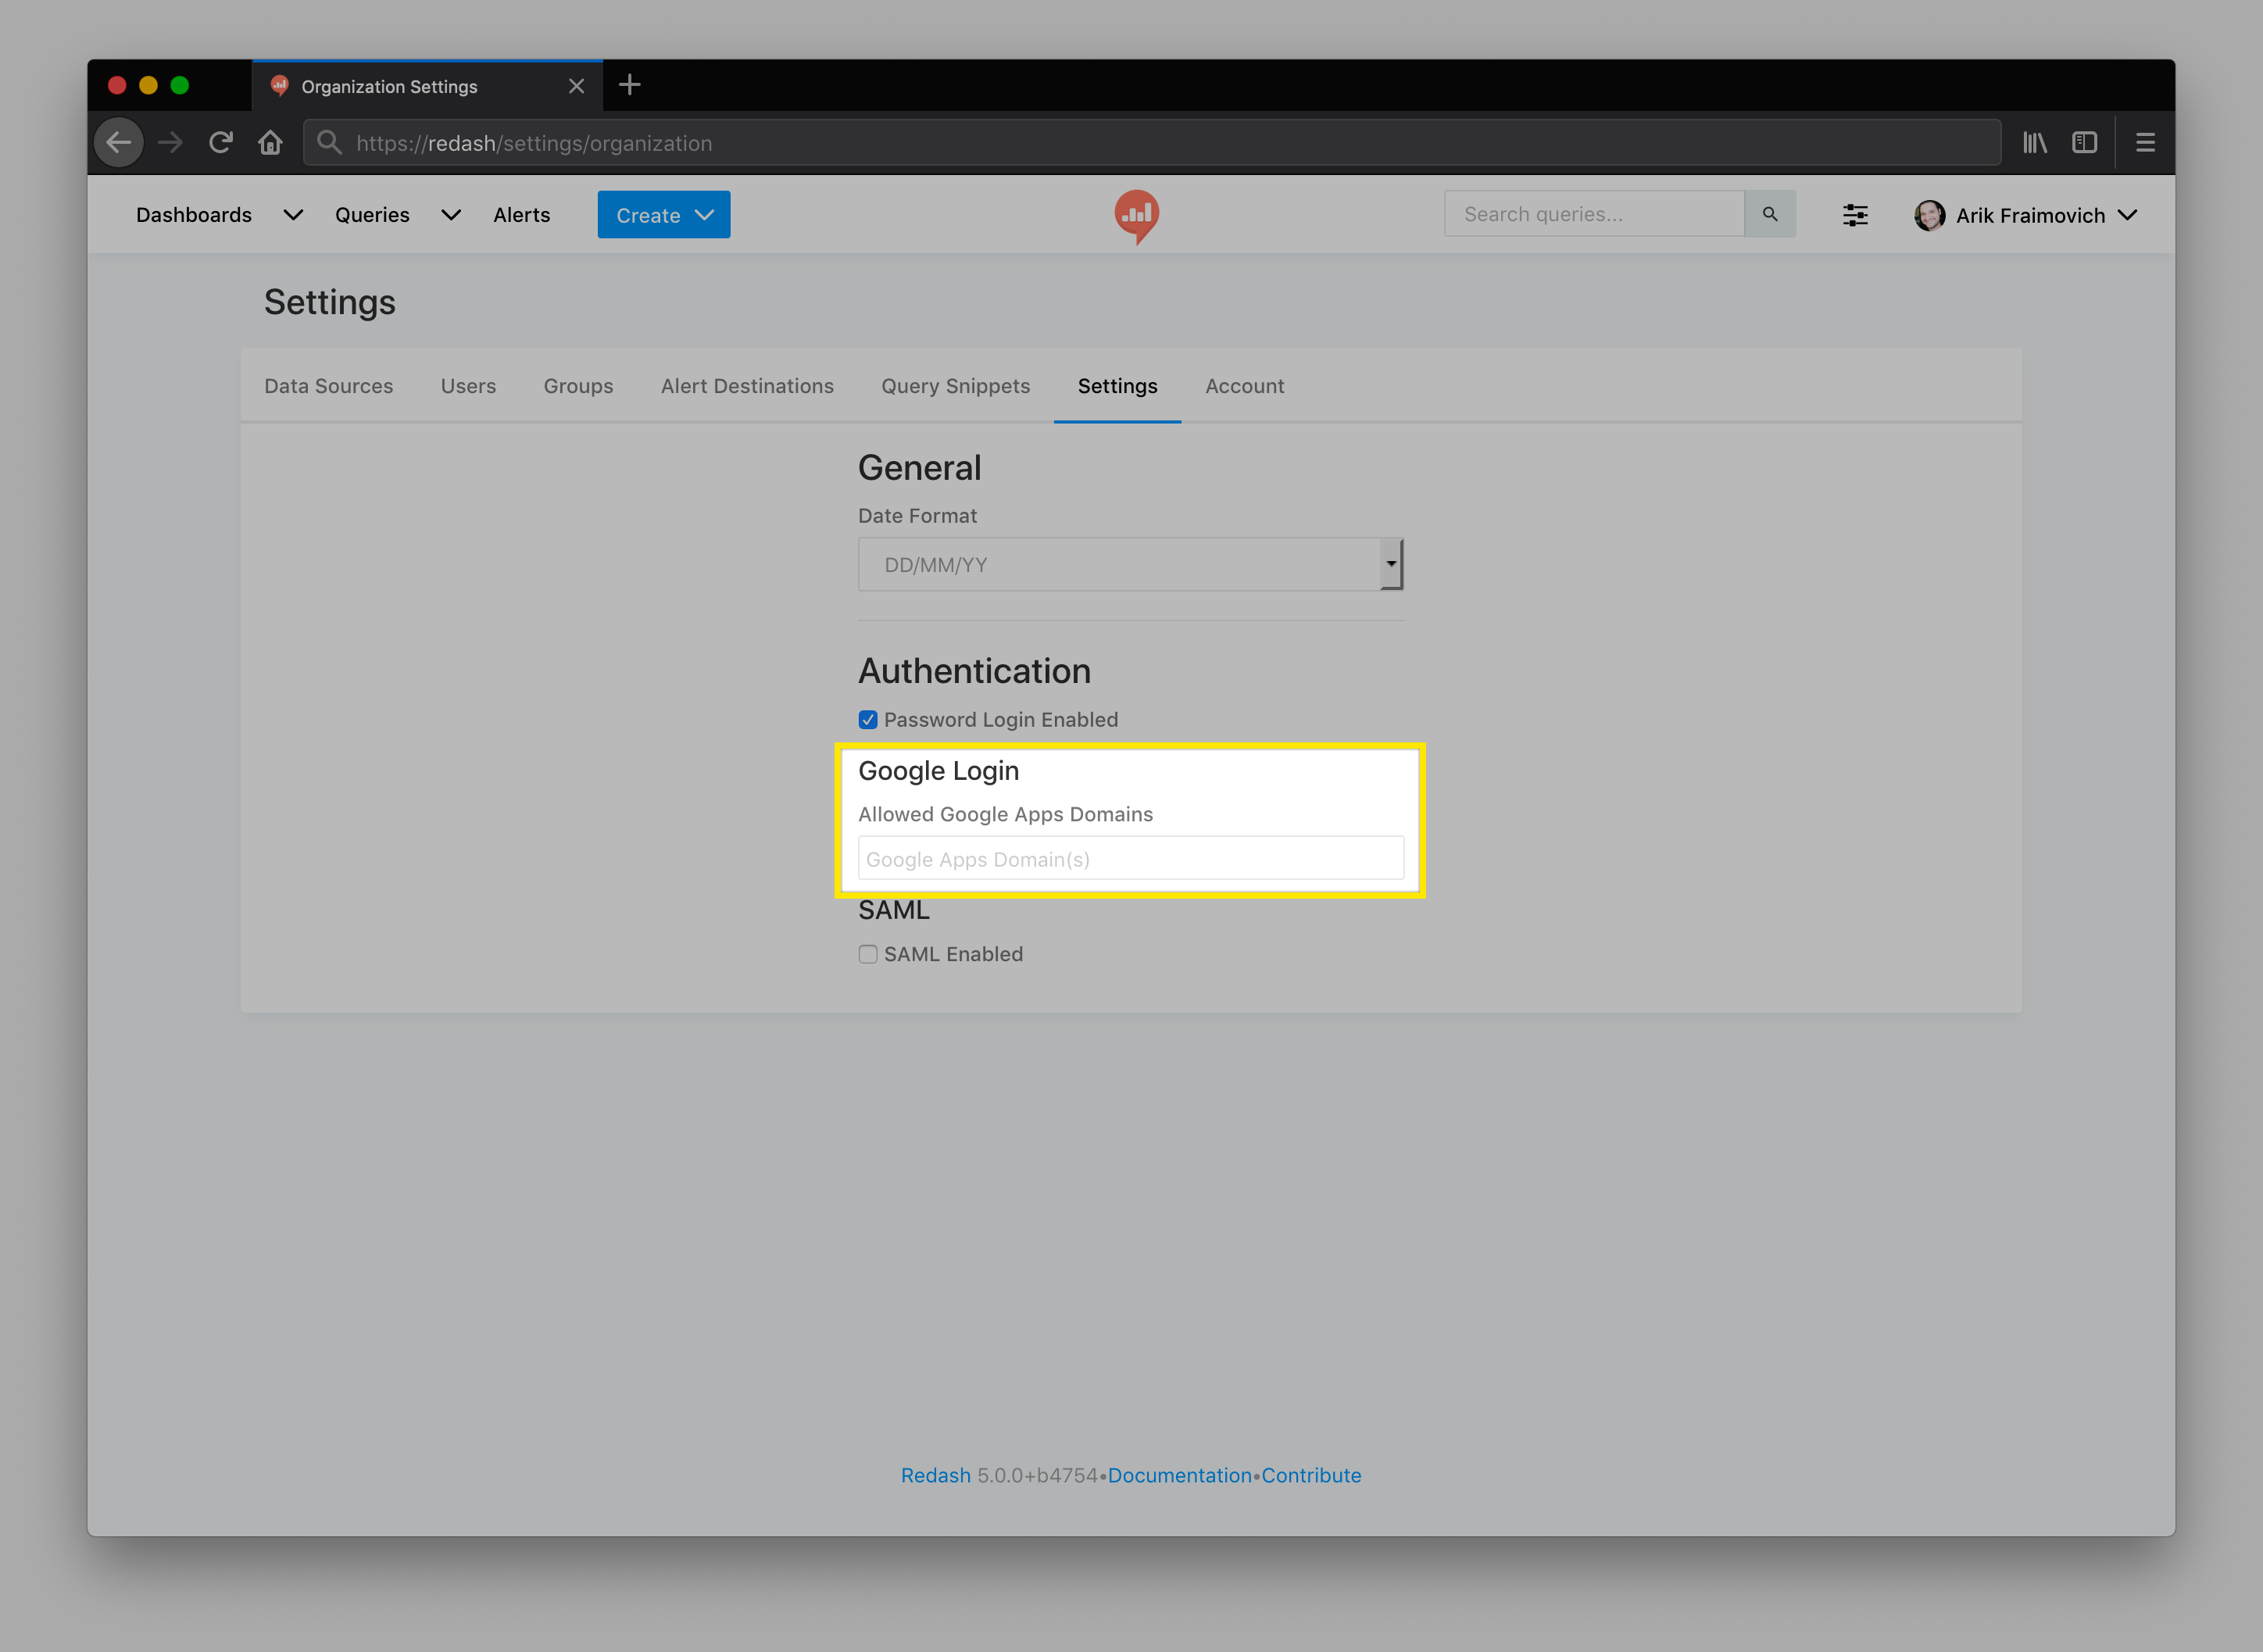Switch to the Data Sources tab
The height and width of the screenshot is (1652, 2263).
coord(328,386)
